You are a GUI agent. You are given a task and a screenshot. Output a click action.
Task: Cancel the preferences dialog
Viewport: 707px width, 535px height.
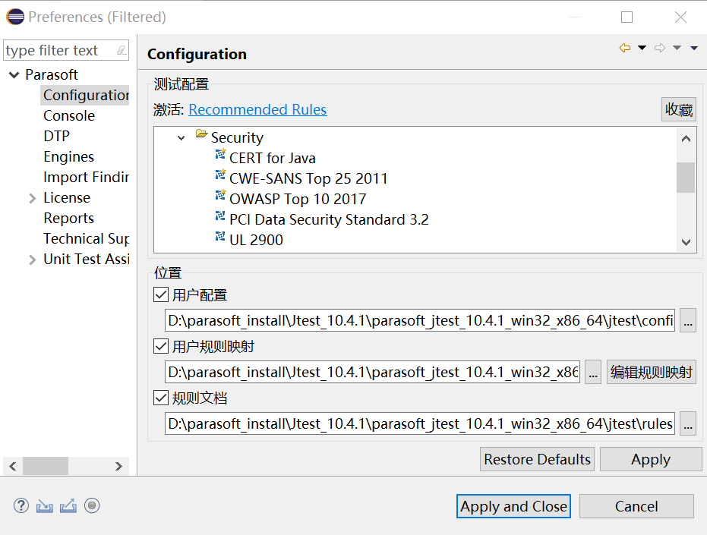pyautogui.click(x=636, y=506)
